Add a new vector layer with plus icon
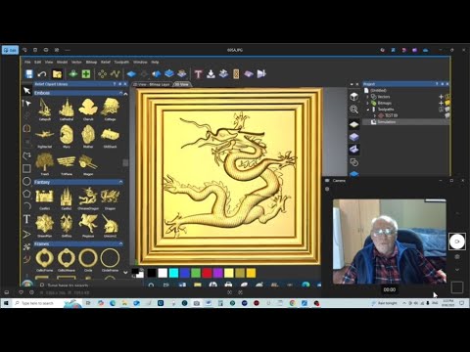 [x=441, y=97]
